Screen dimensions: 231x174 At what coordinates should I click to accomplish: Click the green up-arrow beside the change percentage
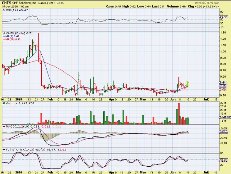[218, 7]
